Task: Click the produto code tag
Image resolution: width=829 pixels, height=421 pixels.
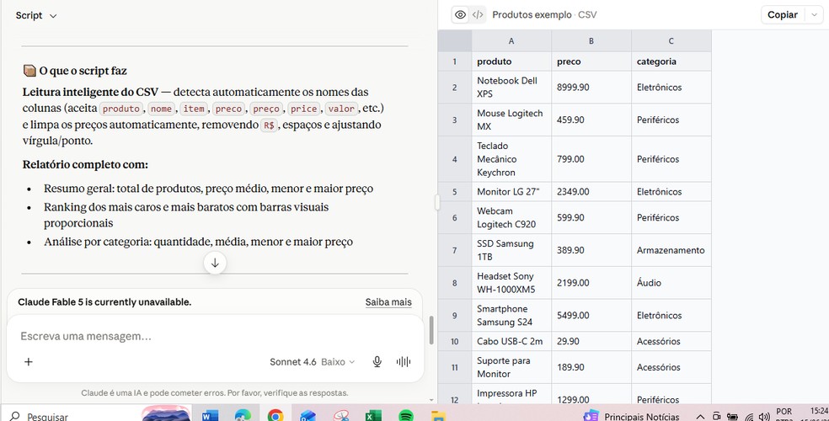Action: [121, 109]
